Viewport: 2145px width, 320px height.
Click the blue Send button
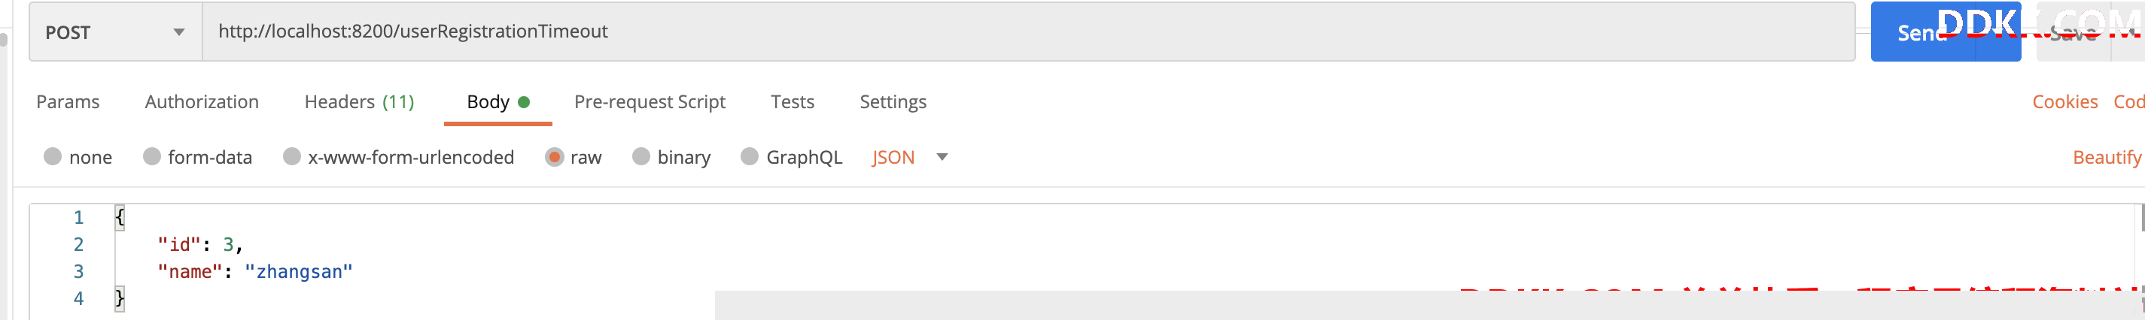tap(1923, 32)
